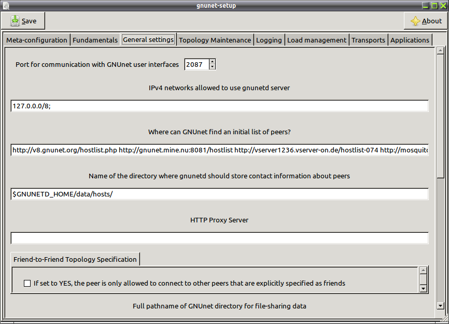Click the green Save arrow icon
The width and height of the screenshot is (449, 324).
pyautogui.click(x=15, y=21)
